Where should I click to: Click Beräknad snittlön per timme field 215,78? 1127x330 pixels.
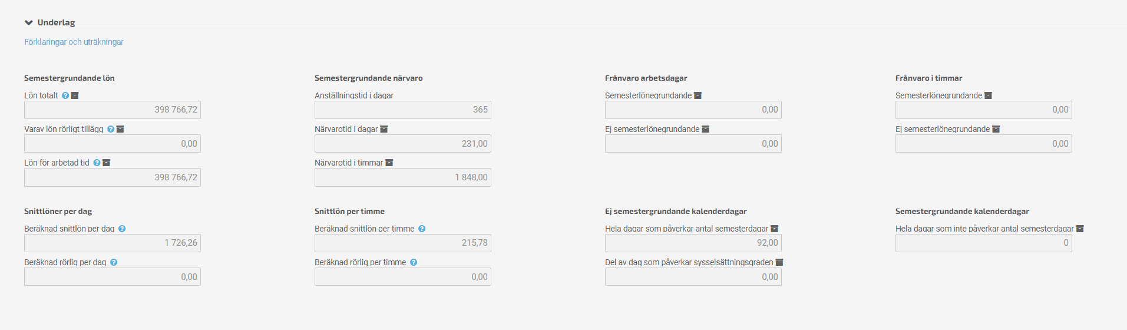(x=403, y=243)
